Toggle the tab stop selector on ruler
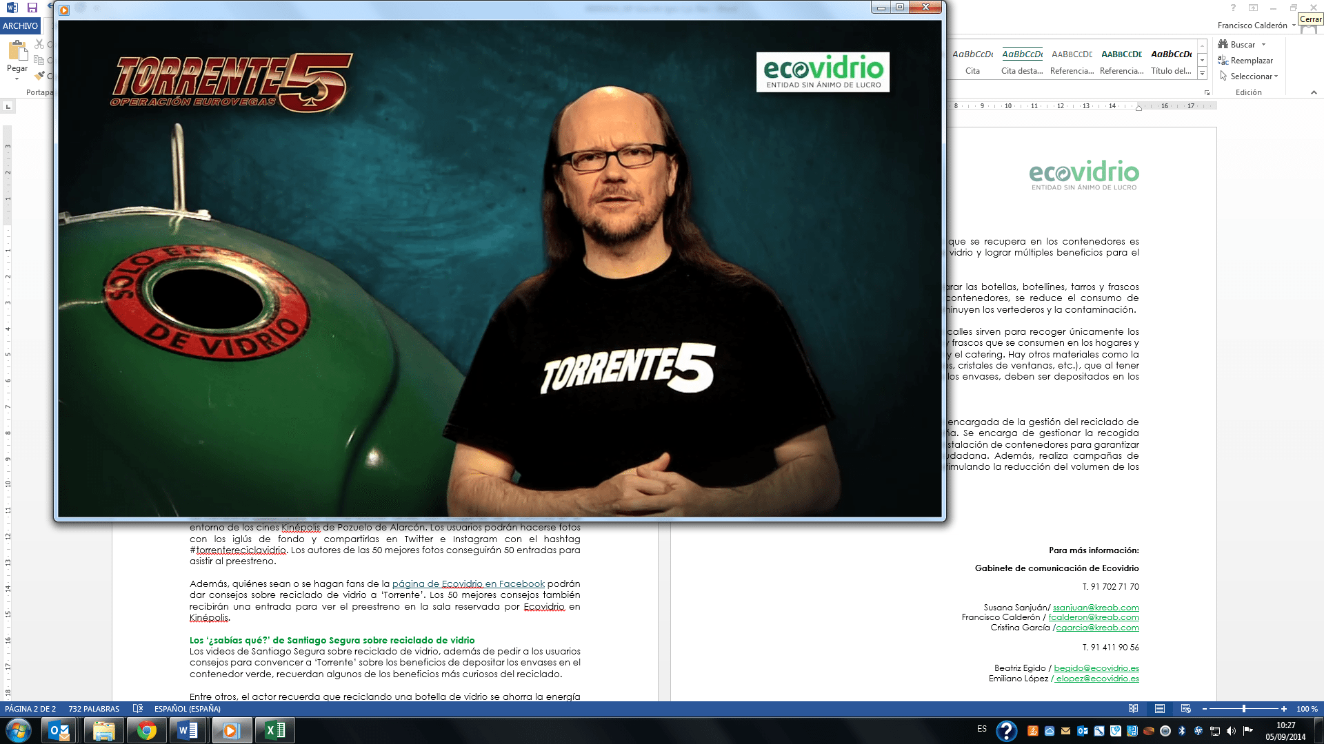 point(8,106)
